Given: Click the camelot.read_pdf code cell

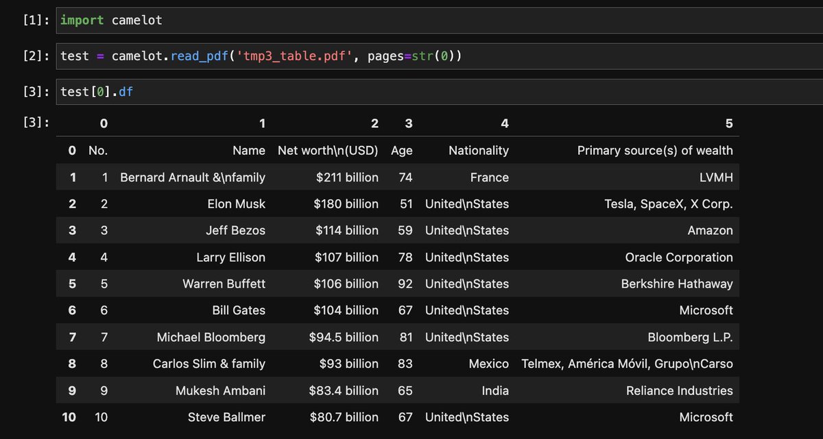Looking at the screenshot, I should (439, 56).
